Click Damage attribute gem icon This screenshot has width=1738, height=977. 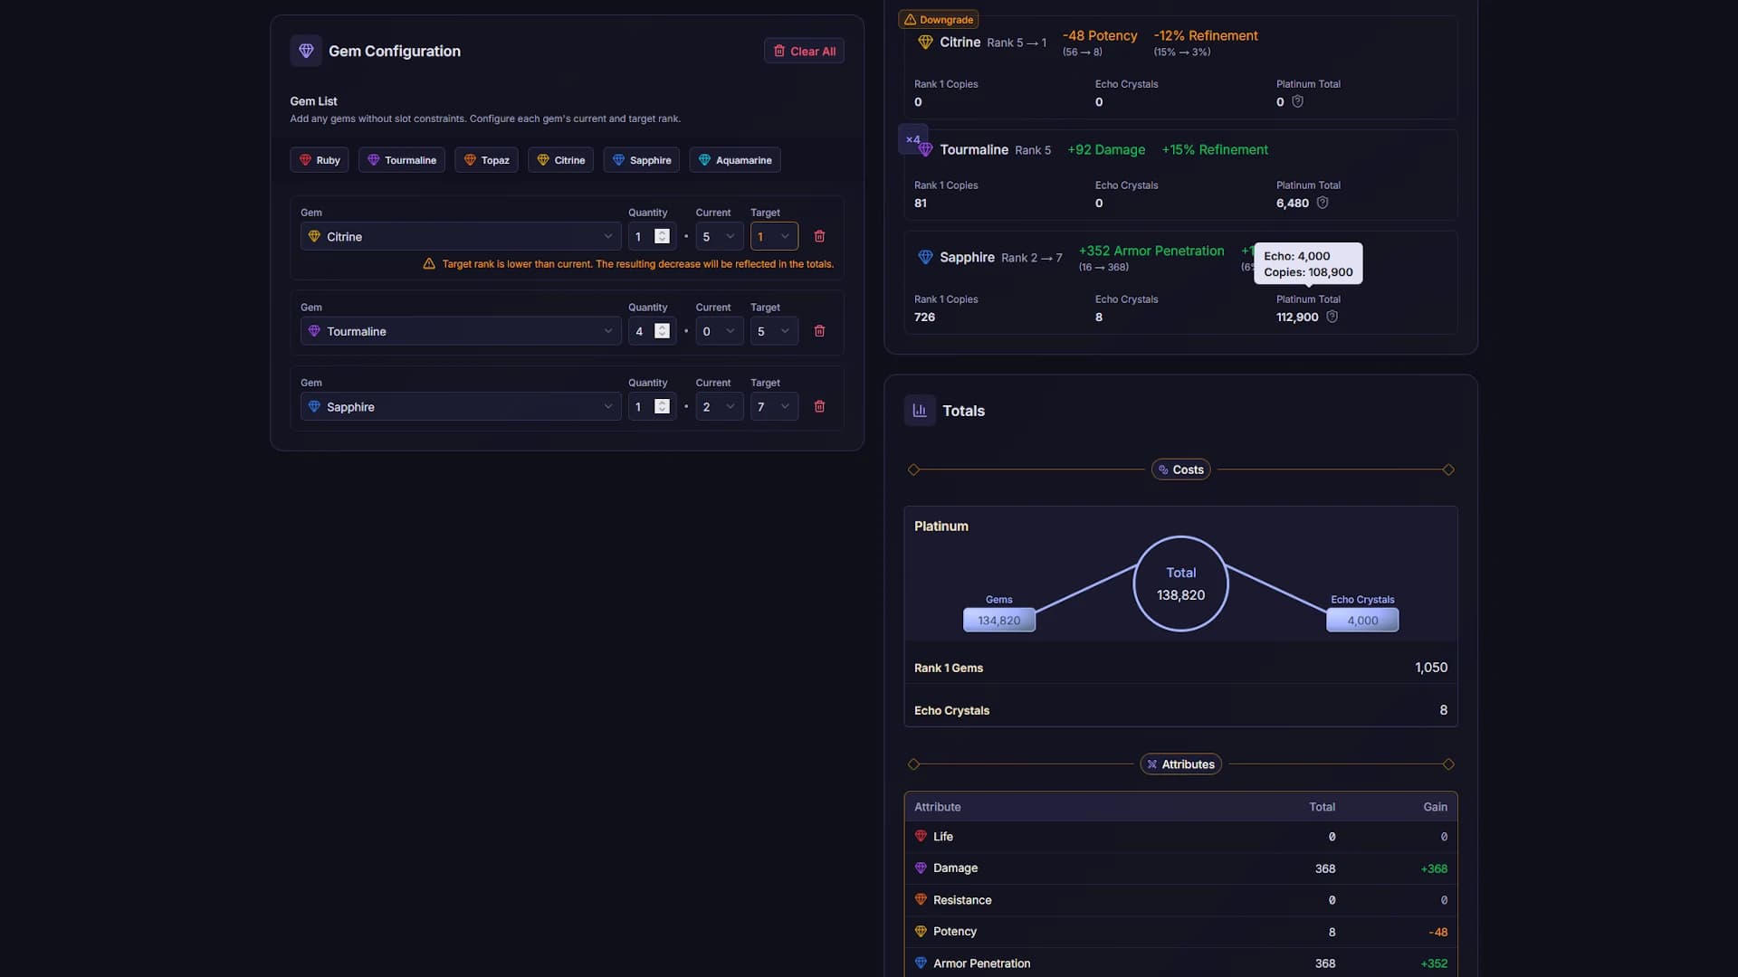click(921, 868)
